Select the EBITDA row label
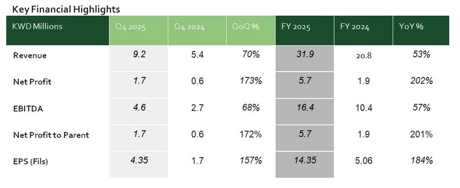The height and width of the screenshot is (188, 460). 28,109
